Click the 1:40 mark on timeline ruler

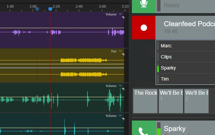click(10, 7)
